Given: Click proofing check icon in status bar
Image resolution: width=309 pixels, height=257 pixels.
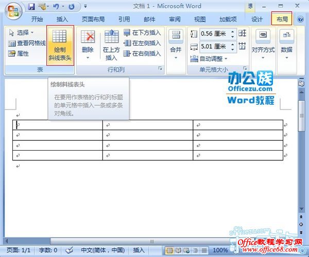Looking at the screenshot, I should [x=69, y=250].
